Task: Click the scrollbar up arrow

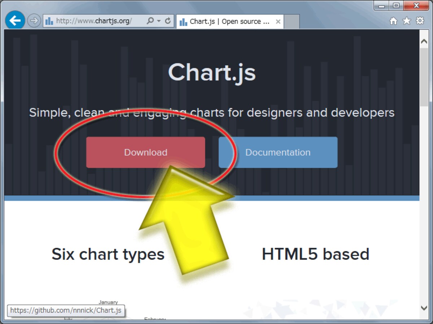Action: [424, 41]
